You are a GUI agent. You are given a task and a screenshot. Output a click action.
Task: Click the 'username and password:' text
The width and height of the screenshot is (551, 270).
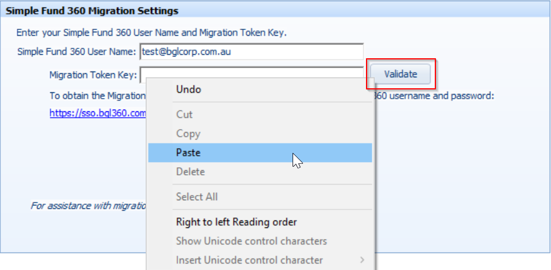(x=442, y=96)
